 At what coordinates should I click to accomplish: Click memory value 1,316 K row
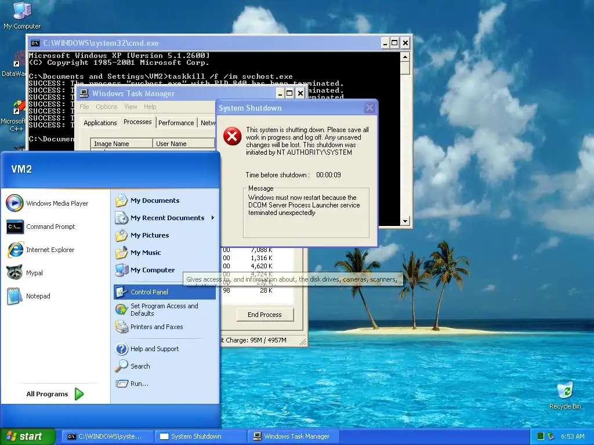click(262, 258)
